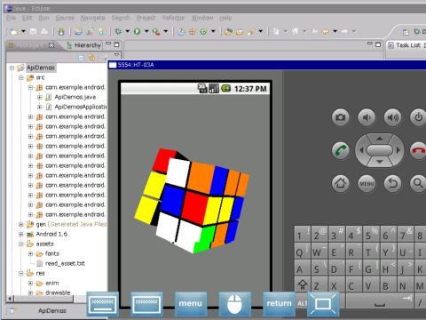Click the External Tools run icon
Image resolution: width=426 pixels, height=320 pixels.
pyautogui.click(x=156, y=31)
